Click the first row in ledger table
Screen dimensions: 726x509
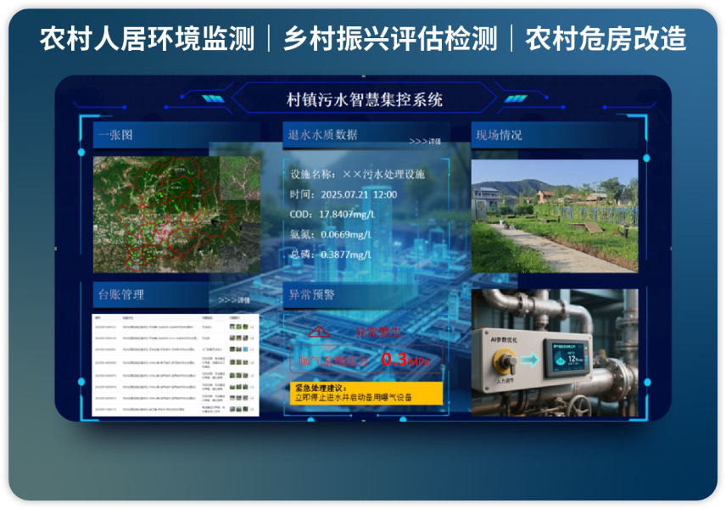176,326
